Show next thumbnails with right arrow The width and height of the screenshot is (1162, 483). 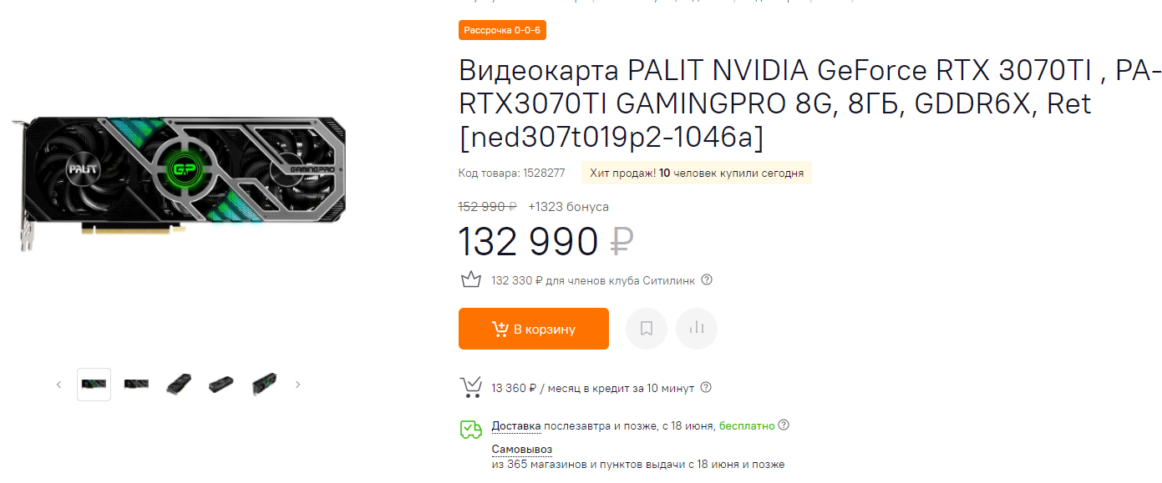tap(298, 385)
